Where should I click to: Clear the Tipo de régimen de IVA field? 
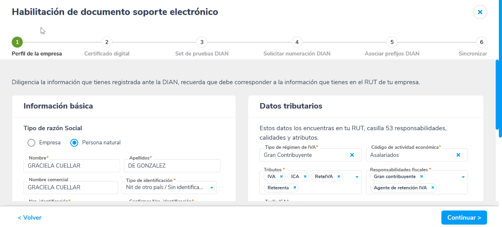click(x=352, y=155)
